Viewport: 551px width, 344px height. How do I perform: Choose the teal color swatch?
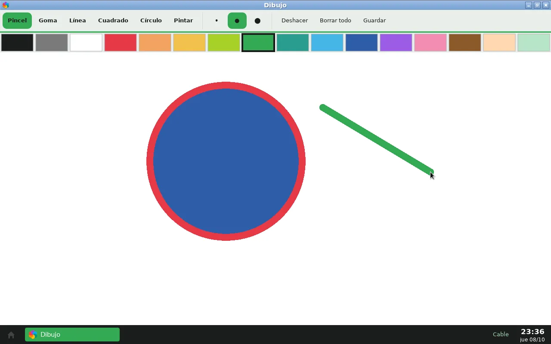293,43
